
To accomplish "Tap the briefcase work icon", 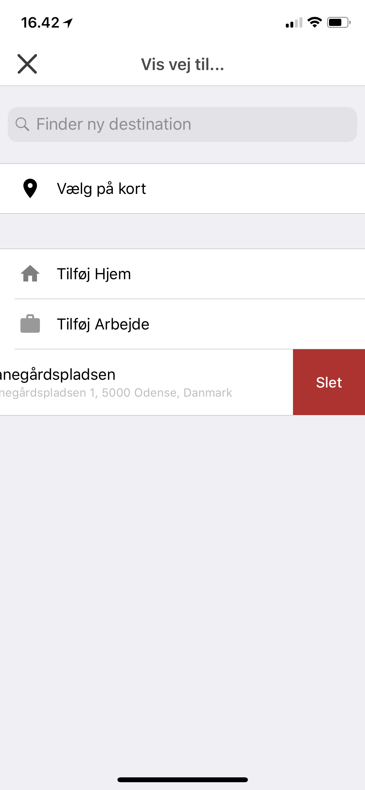I will click(30, 324).
